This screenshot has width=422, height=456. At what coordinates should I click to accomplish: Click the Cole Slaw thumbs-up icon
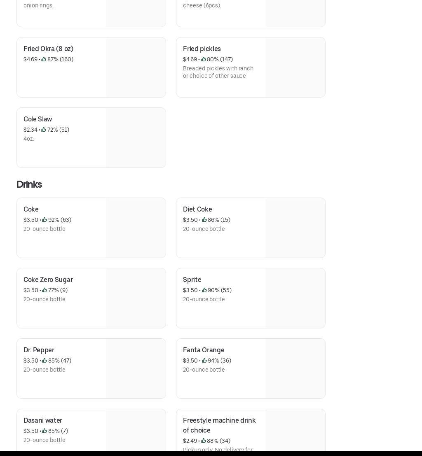click(44, 130)
